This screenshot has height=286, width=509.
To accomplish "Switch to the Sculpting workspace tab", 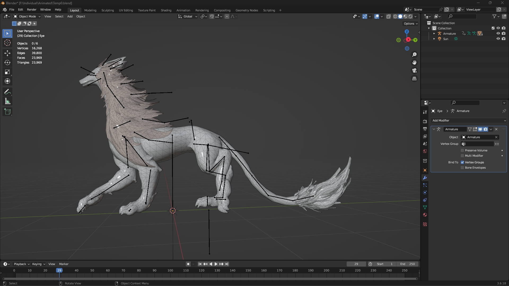I will coord(107,10).
